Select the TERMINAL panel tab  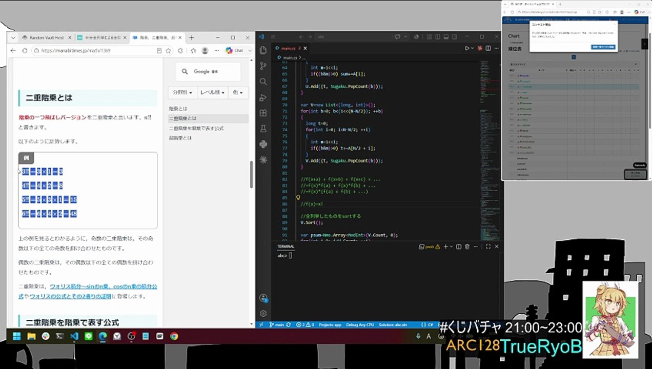pyautogui.click(x=286, y=247)
